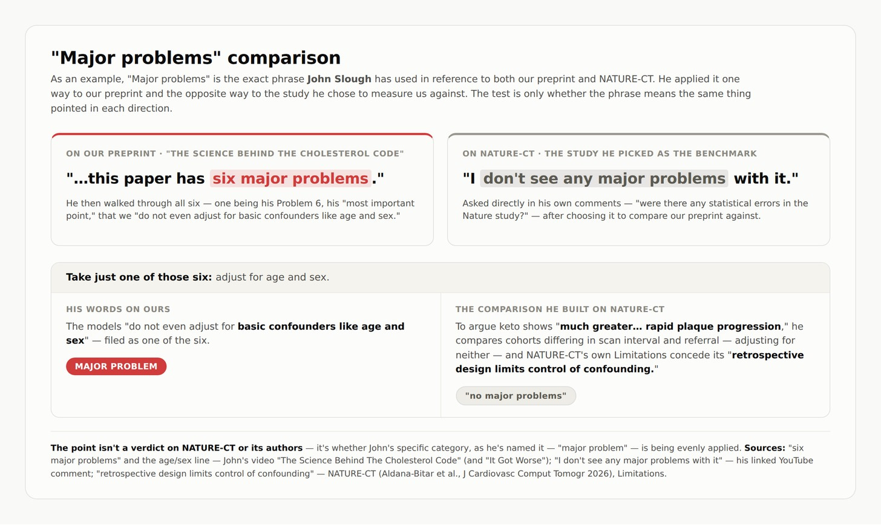Click the highlighted "six major problems" phrase
The height and width of the screenshot is (525, 881).
[x=290, y=178]
